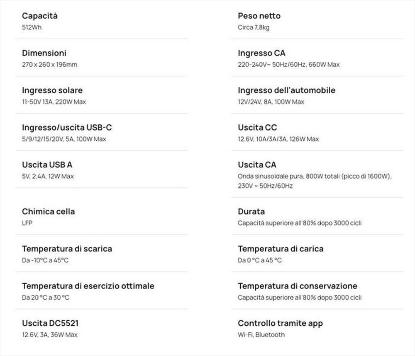This screenshot has height=356, width=415.
Task: Click the Capacità heading
Action: tap(40, 16)
